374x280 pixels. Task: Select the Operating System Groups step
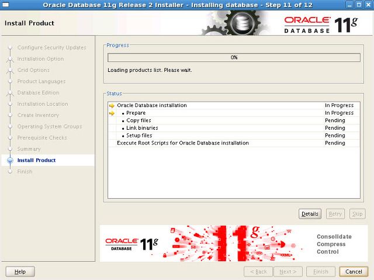pos(50,126)
